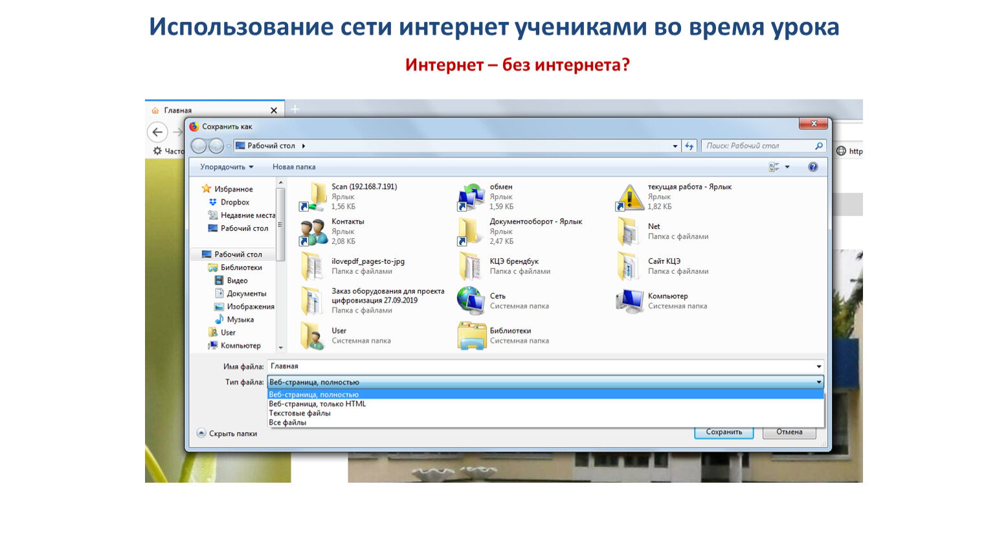997x559 pixels.
Task: Expand the Имя файла dropdown arrow
Action: point(818,367)
